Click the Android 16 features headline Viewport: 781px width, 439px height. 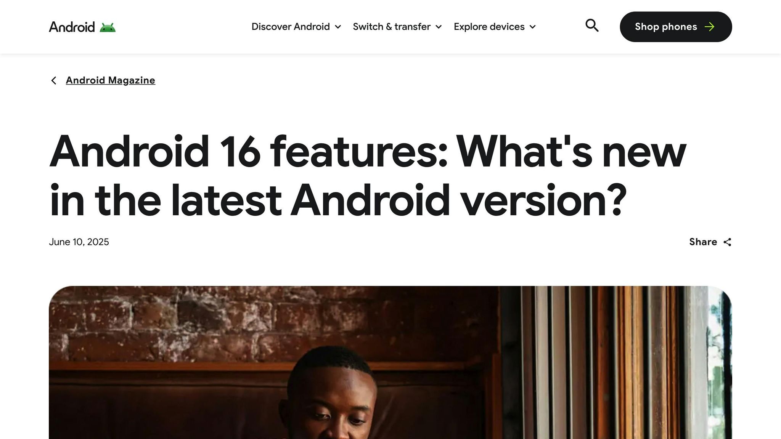368,176
